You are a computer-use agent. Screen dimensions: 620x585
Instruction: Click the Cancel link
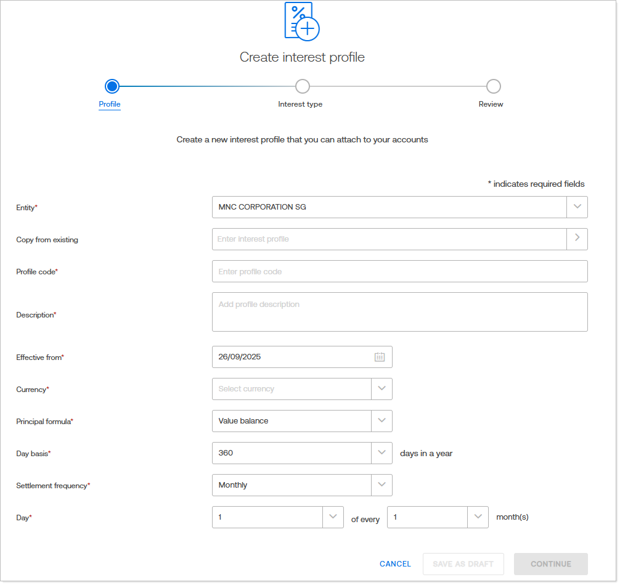395,564
